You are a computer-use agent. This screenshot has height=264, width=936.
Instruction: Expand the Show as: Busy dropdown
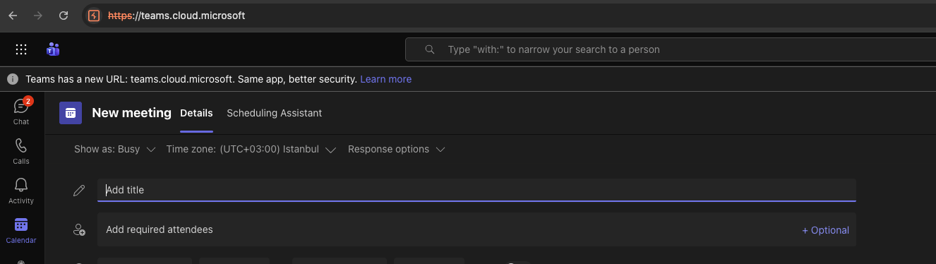[115, 149]
